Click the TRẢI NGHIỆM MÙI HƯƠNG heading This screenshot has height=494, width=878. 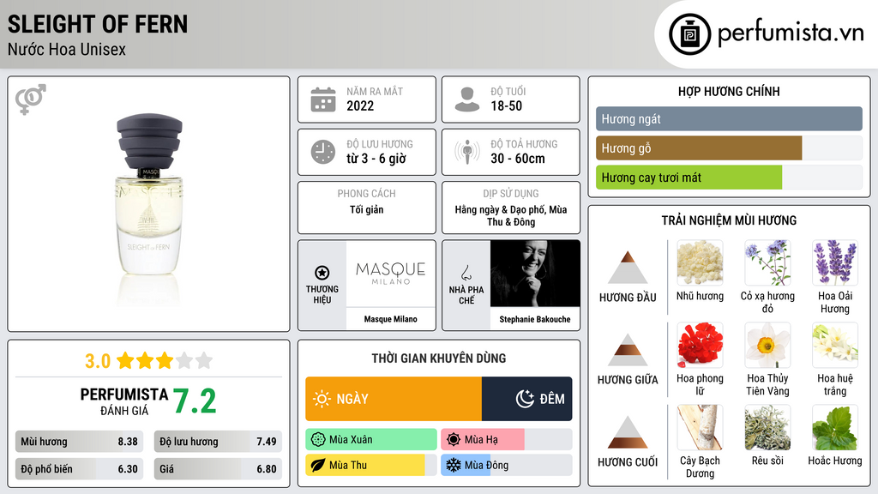click(x=729, y=220)
